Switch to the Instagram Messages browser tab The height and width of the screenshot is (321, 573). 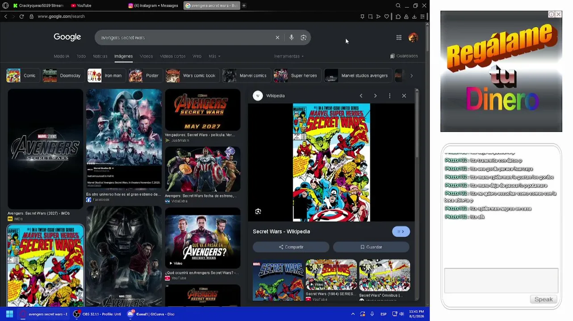coord(154,5)
